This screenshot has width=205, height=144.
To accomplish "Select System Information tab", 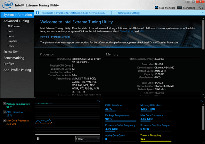I will 17,15.
